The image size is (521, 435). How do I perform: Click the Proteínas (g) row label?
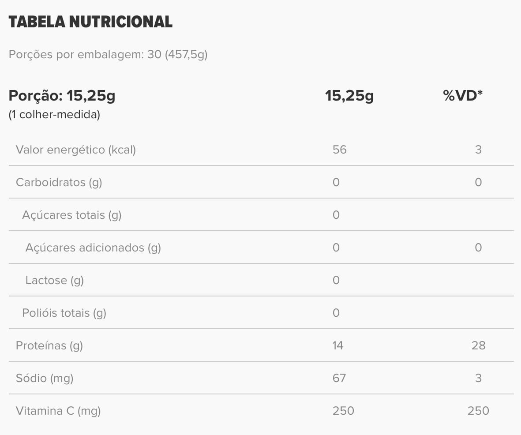[49, 345]
